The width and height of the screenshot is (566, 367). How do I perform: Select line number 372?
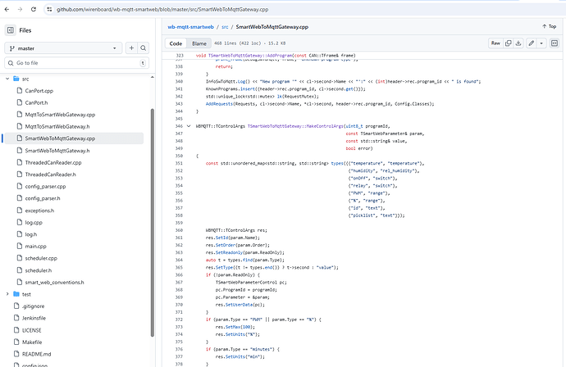[179, 319]
